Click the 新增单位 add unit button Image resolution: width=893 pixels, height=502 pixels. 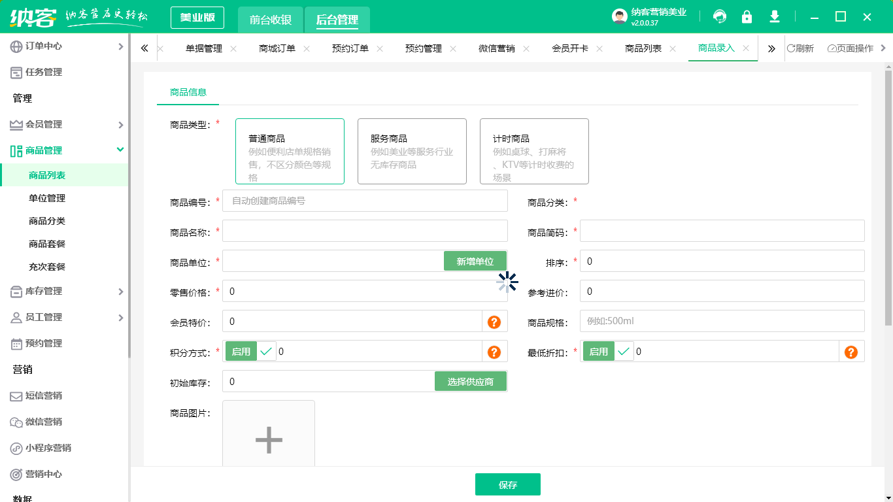[x=475, y=261]
